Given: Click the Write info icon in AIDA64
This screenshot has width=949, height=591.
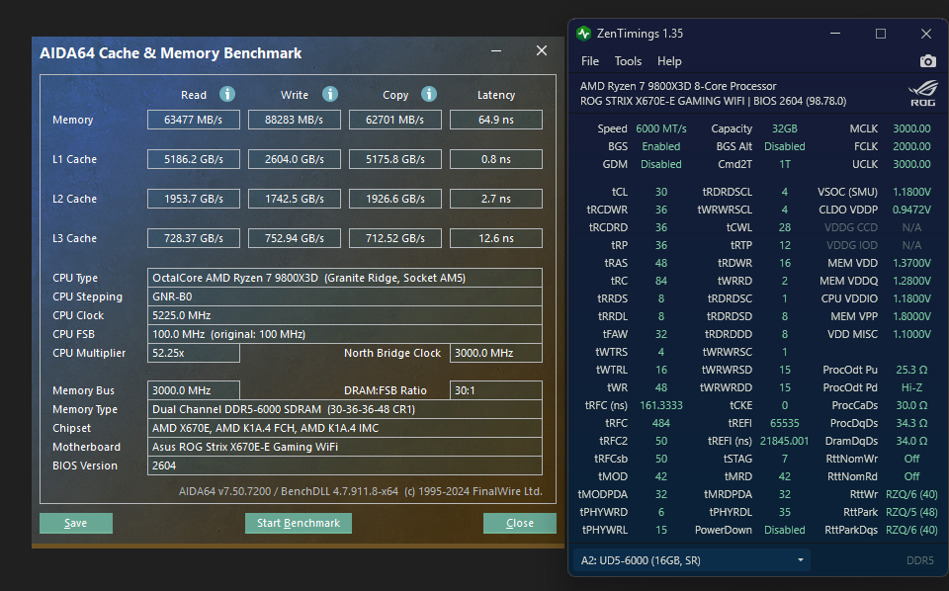Looking at the screenshot, I should (x=329, y=94).
